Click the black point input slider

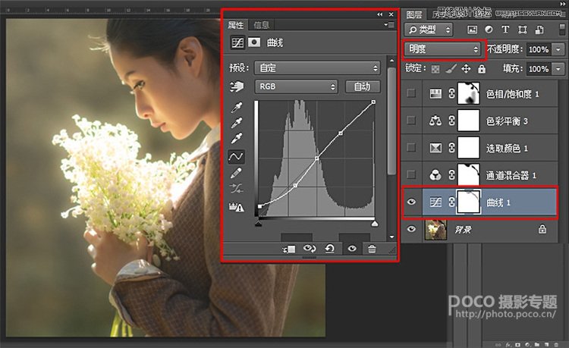(259, 224)
